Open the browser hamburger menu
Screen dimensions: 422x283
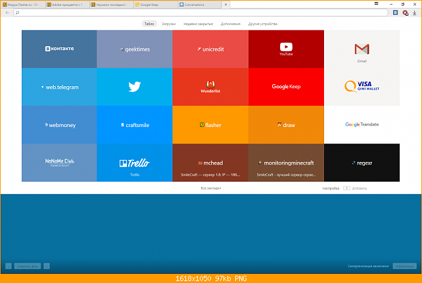(x=377, y=3)
